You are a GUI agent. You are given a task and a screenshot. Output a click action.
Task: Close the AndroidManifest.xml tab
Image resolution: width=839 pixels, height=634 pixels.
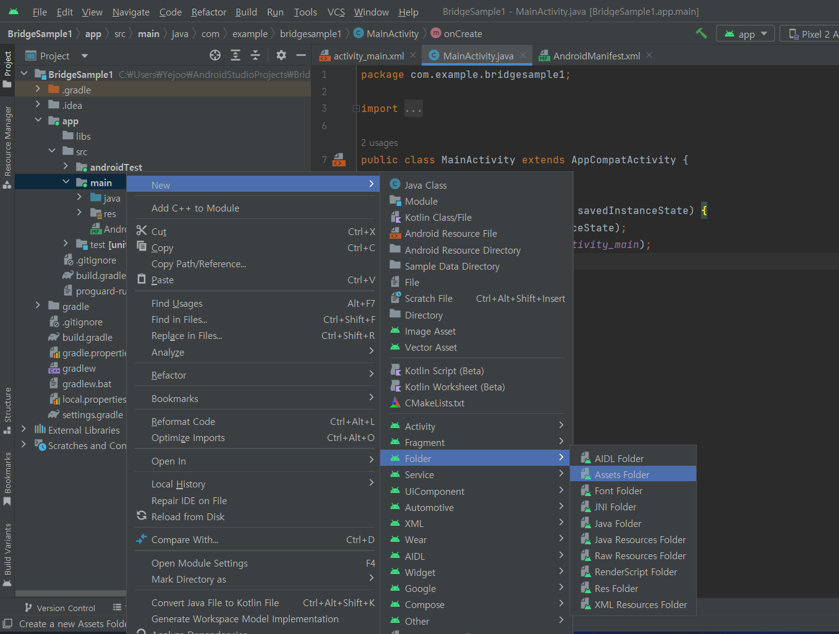[x=649, y=56]
